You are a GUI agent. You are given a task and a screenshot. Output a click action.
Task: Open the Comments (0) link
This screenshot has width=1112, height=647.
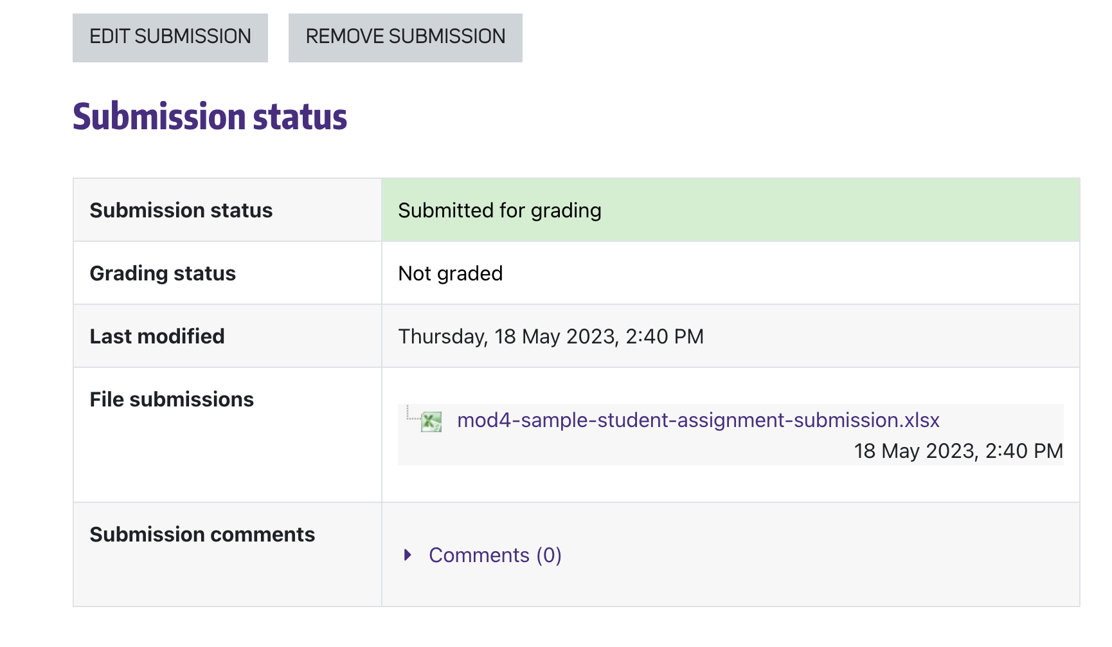click(x=495, y=555)
